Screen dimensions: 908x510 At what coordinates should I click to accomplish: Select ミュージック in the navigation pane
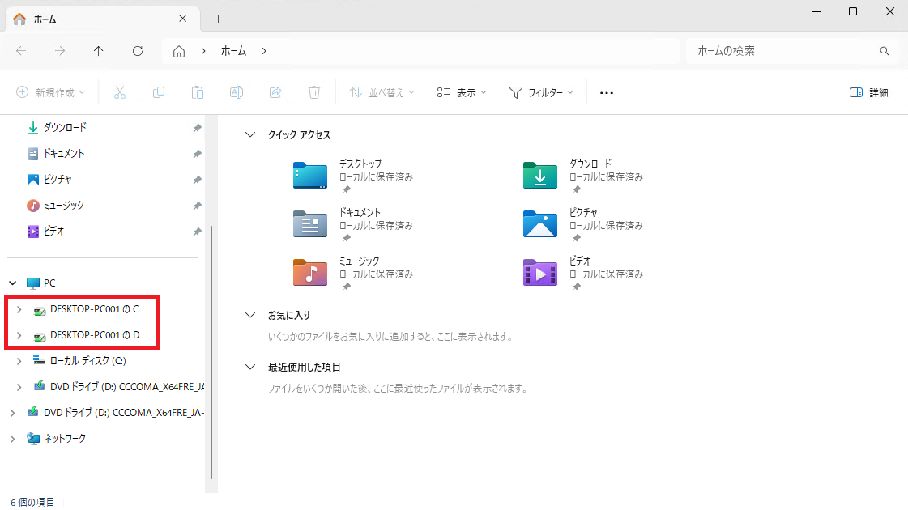click(64, 206)
